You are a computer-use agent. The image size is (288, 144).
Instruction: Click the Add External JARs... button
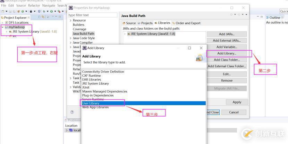[227, 41]
